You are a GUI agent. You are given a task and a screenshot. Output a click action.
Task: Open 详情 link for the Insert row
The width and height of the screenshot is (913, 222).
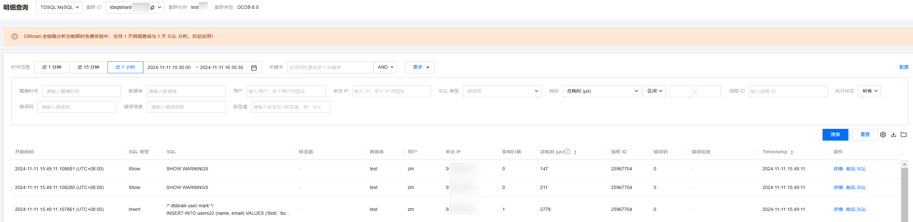click(838, 209)
